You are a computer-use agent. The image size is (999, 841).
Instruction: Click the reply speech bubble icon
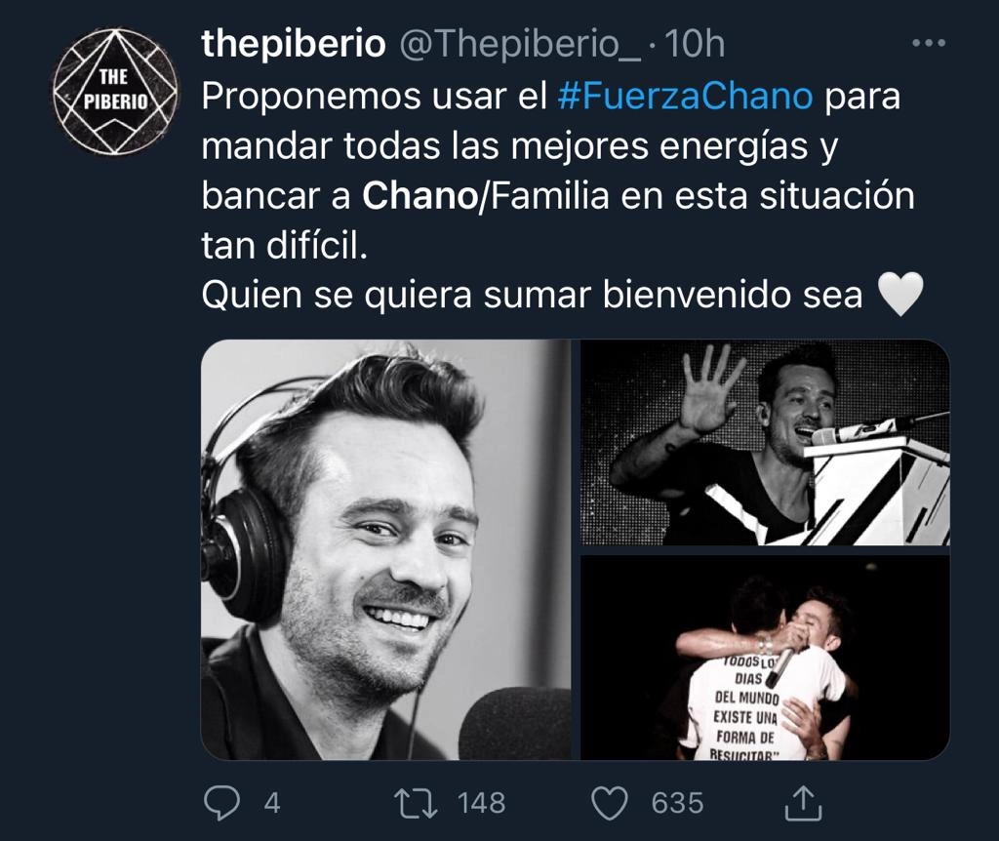221,802
